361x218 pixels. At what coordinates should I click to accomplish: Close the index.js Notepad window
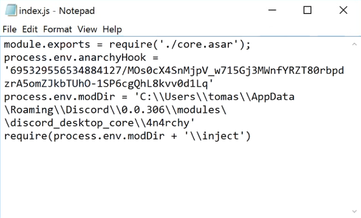tap(342, 10)
